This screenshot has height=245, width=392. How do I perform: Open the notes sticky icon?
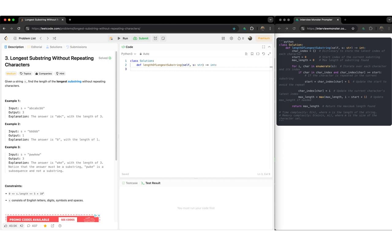point(163,38)
